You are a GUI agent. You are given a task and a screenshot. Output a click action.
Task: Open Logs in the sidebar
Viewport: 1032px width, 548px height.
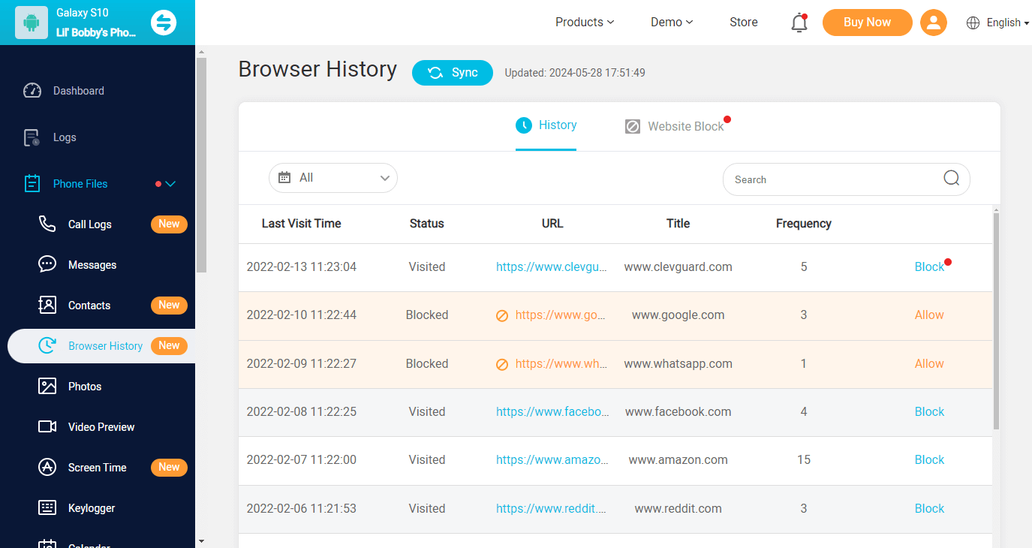coord(65,137)
